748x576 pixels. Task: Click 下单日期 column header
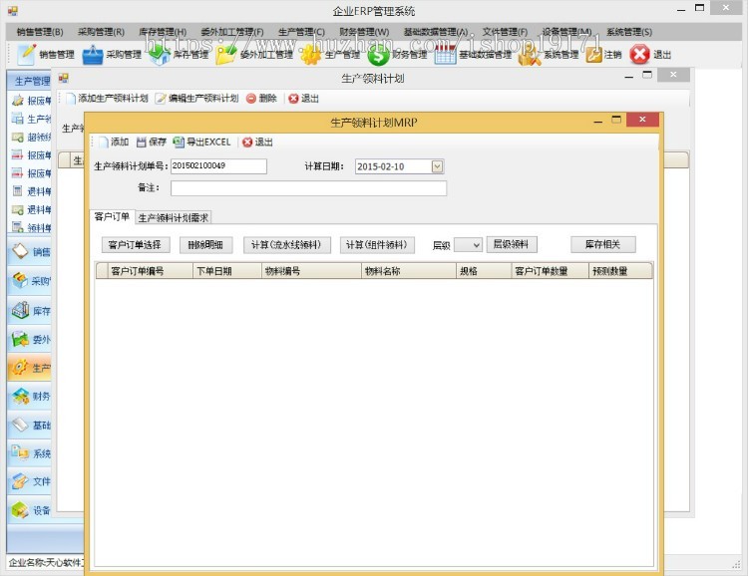(x=227, y=271)
